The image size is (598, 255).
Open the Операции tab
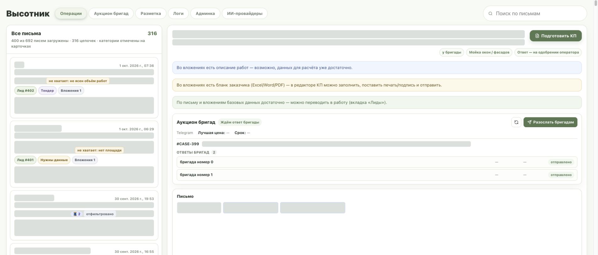71,13
